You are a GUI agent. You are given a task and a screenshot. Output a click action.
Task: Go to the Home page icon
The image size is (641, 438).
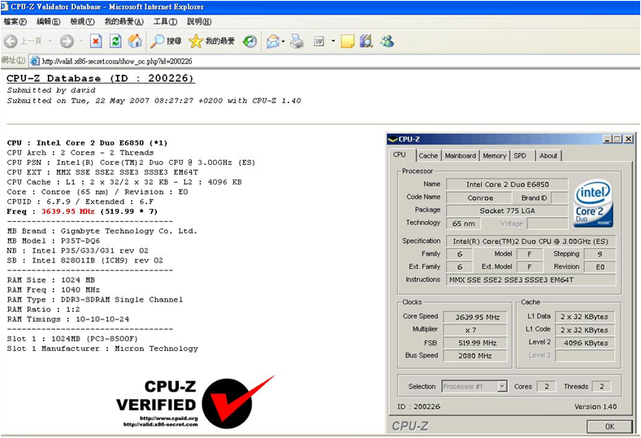tap(135, 41)
